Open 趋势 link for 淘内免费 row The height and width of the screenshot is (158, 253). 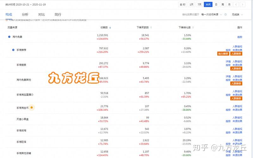(240, 37)
